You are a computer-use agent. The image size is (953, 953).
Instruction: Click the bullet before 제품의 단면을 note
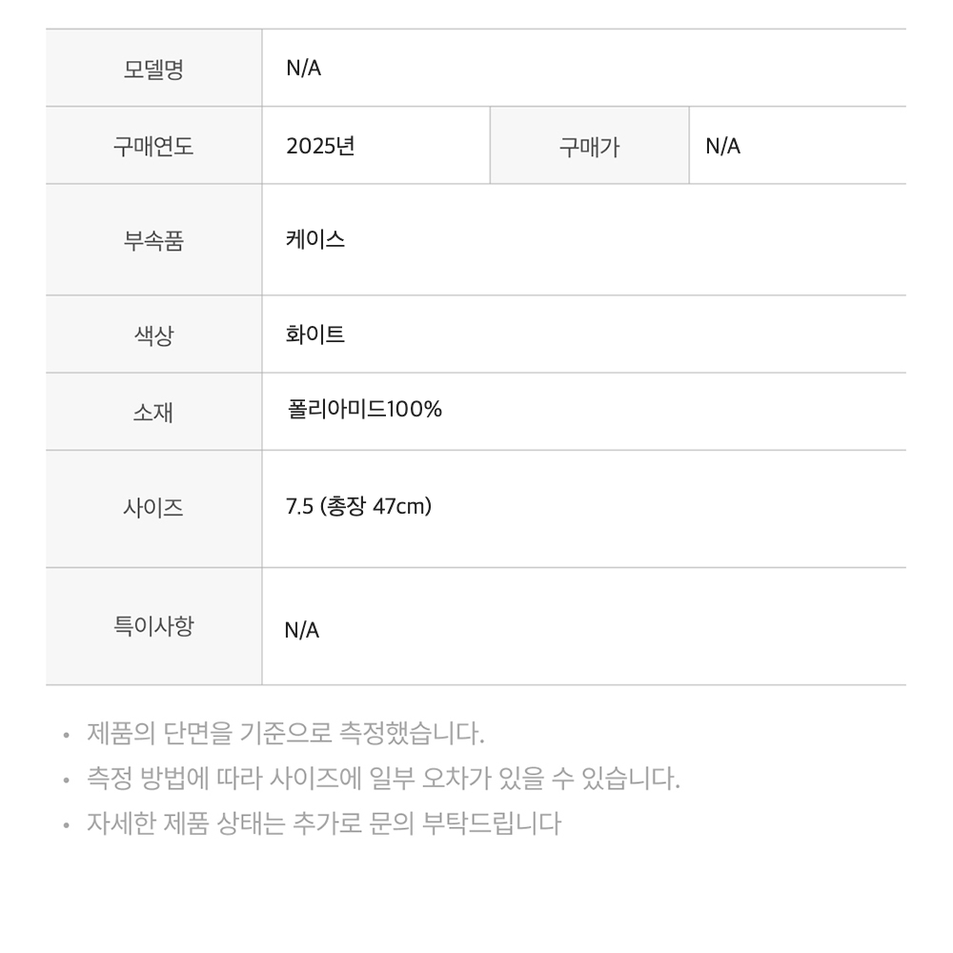point(67,735)
